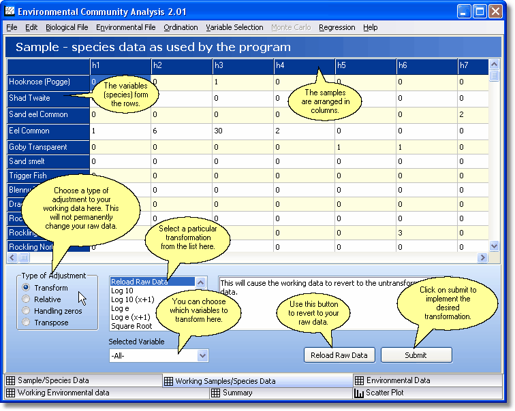Switch to the Summary tab

[x=281, y=393]
